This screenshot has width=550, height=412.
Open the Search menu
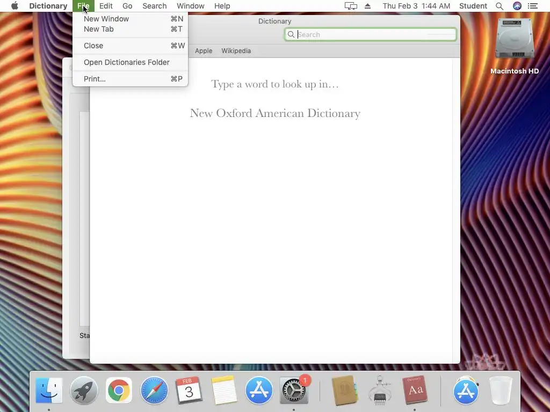[x=154, y=6]
